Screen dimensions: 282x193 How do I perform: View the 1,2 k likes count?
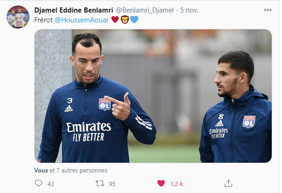(x=177, y=184)
